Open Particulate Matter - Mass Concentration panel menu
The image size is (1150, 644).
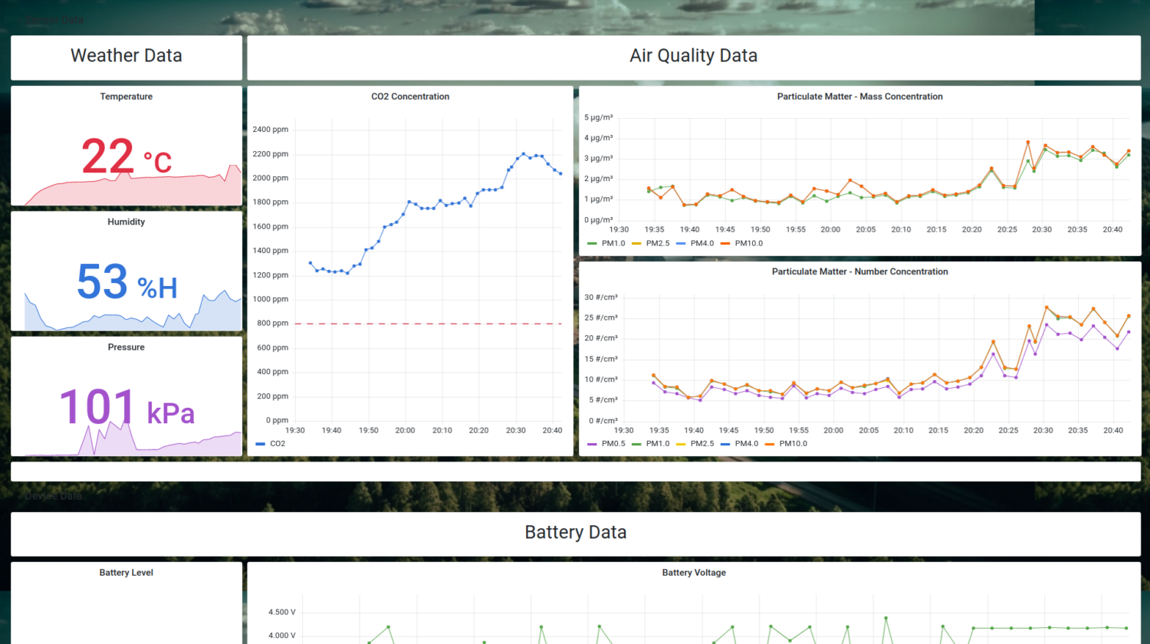point(859,97)
